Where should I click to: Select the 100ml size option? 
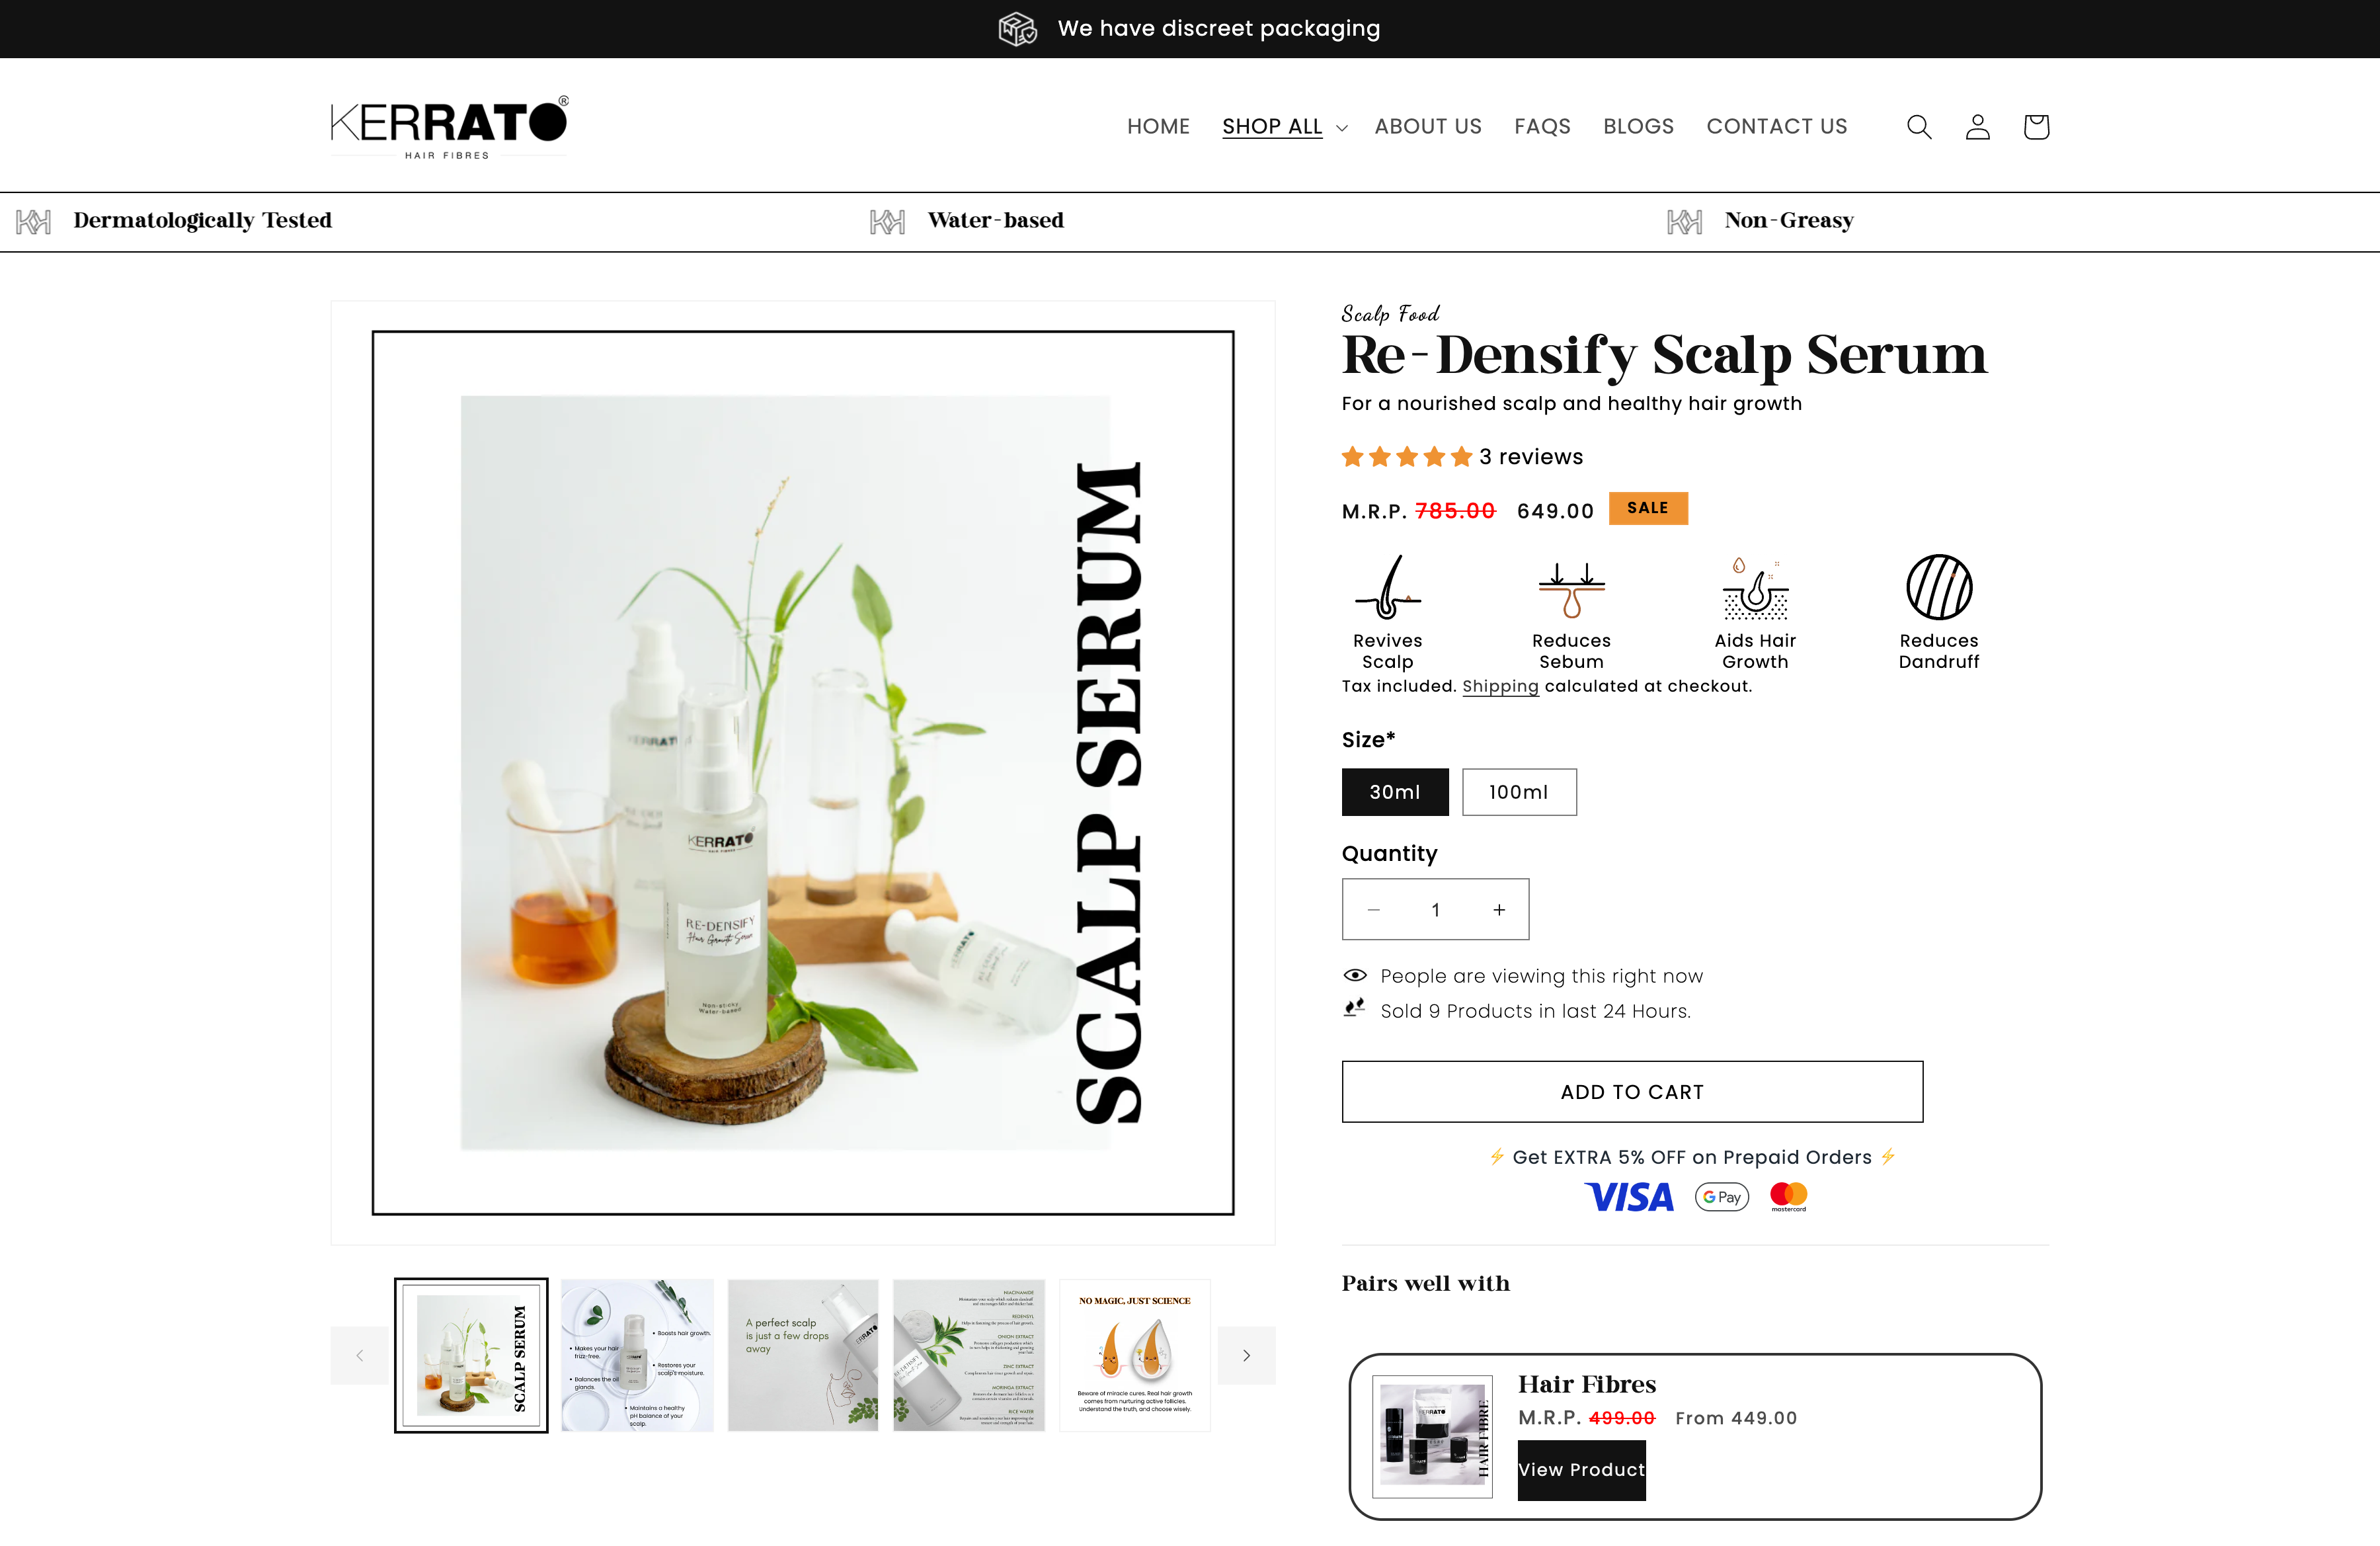pos(1519,792)
